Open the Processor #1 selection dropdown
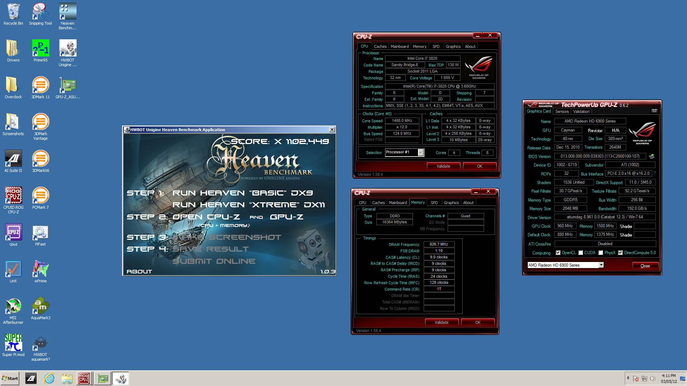Image resolution: width=687 pixels, height=386 pixels. click(x=420, y=153)
